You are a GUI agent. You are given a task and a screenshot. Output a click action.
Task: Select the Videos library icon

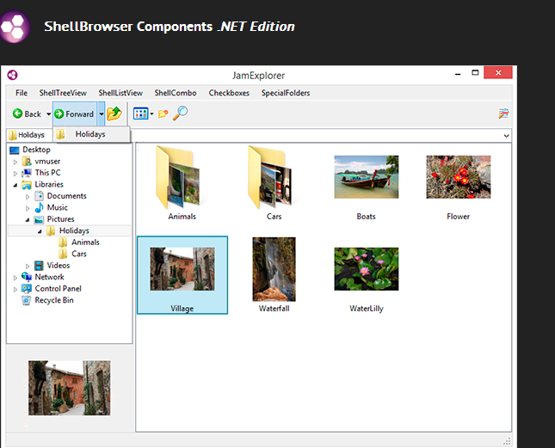(x=39, y=266)
